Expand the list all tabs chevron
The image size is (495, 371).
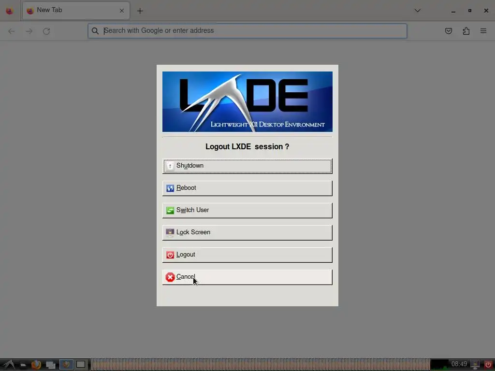pyautogui.click(x=417, y=11)
